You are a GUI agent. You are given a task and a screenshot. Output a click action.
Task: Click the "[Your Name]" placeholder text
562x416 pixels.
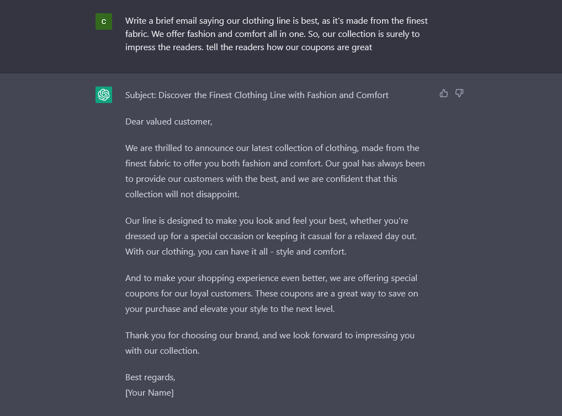coord(149,393)
